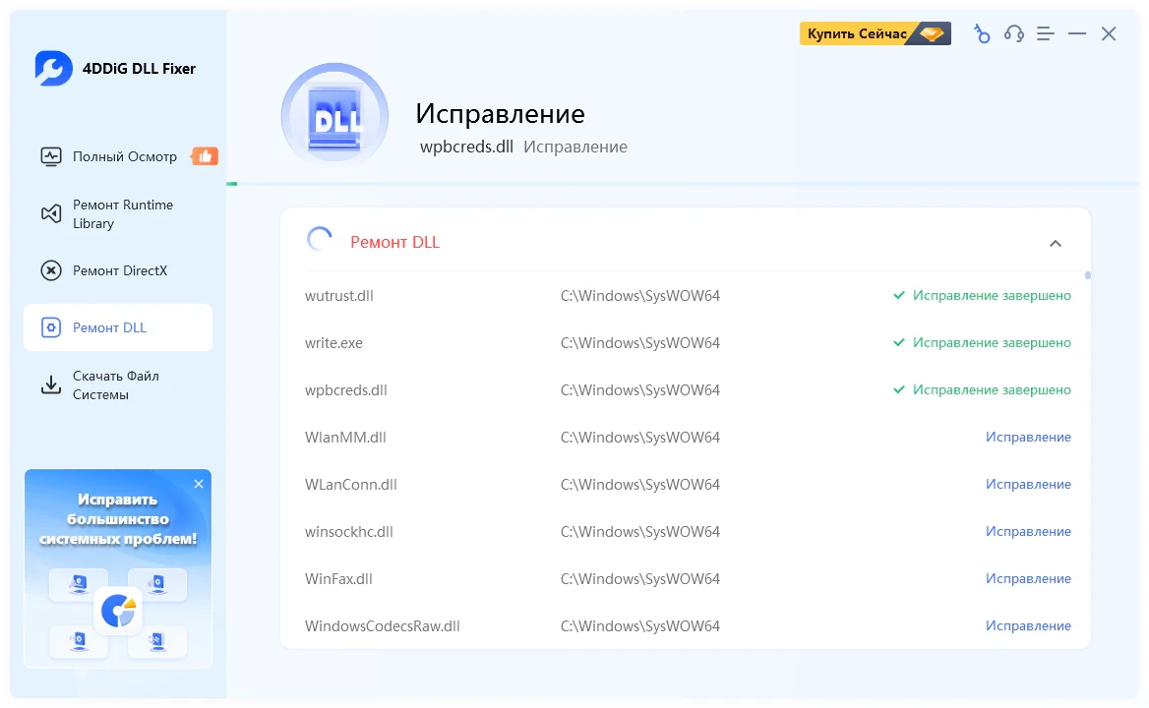Click the Скачать Файл Системы download icon

click(50, 385)
